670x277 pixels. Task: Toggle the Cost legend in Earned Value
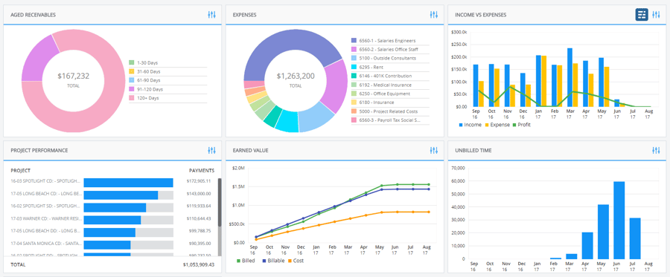[x=296, y=261]
